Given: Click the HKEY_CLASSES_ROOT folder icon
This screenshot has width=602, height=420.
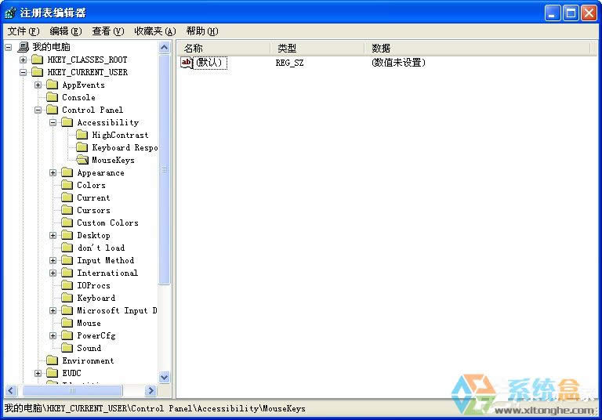Looking at the screenshot, I should pyautogui.click(x=38, y=60).
